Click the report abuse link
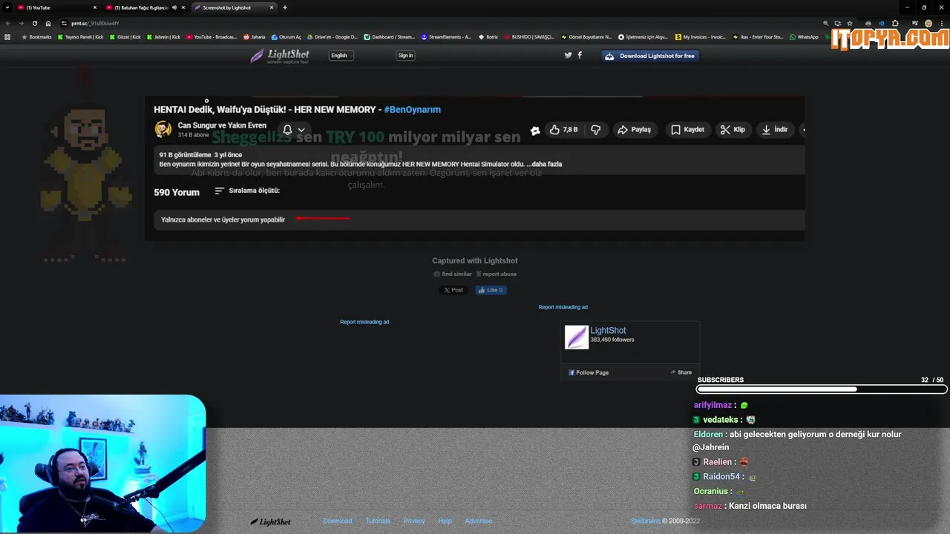The height and width of the screenshot is (534, 950). pyautogui.click(x=496, y=274)
